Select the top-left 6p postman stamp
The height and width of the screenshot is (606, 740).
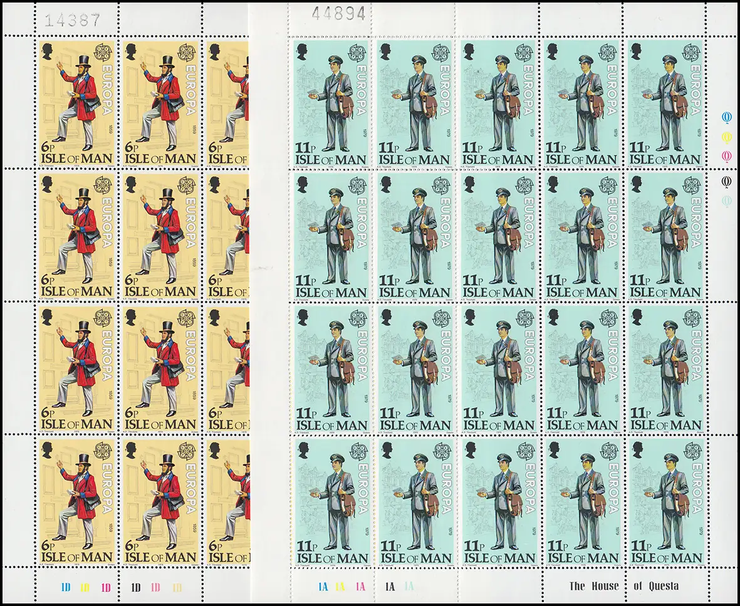click(x=76, y=103)
